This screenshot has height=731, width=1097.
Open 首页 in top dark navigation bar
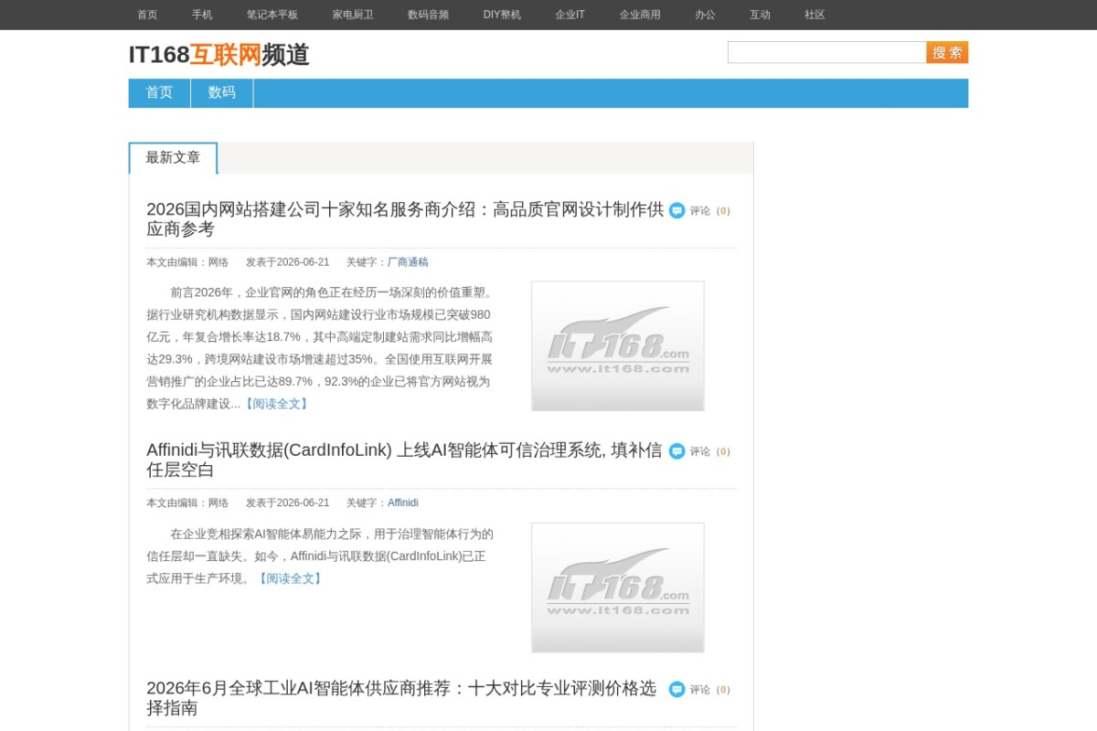tap(147, 15)
